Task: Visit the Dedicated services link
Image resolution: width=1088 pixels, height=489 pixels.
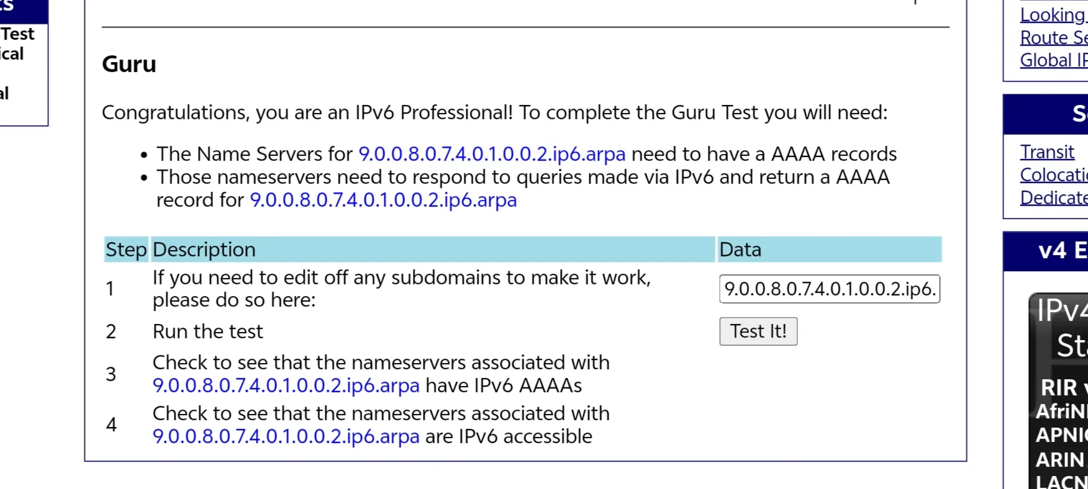Action: click(x=1054, y=197)
